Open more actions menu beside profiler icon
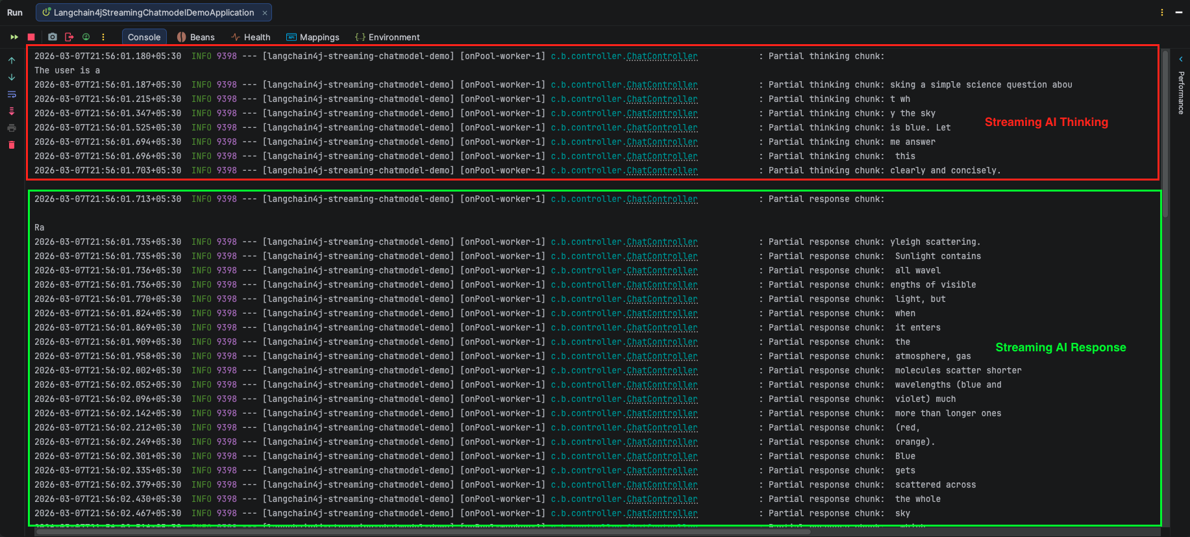The width and height of the screenshot is (1190, 537). click(x=103, y=37)
